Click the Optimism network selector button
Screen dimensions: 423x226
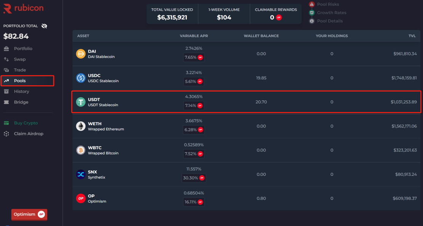pos(29,214)
